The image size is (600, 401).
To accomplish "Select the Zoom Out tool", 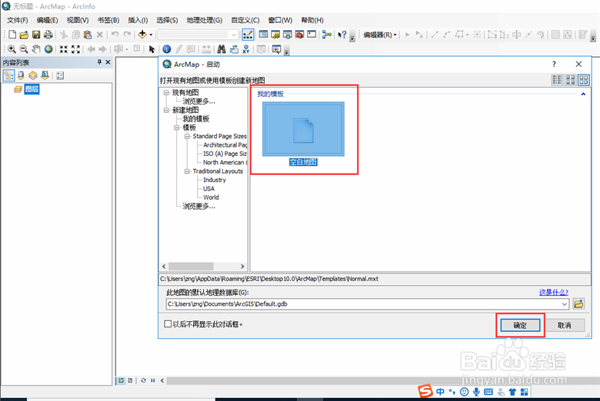I will tap(24, 49).
